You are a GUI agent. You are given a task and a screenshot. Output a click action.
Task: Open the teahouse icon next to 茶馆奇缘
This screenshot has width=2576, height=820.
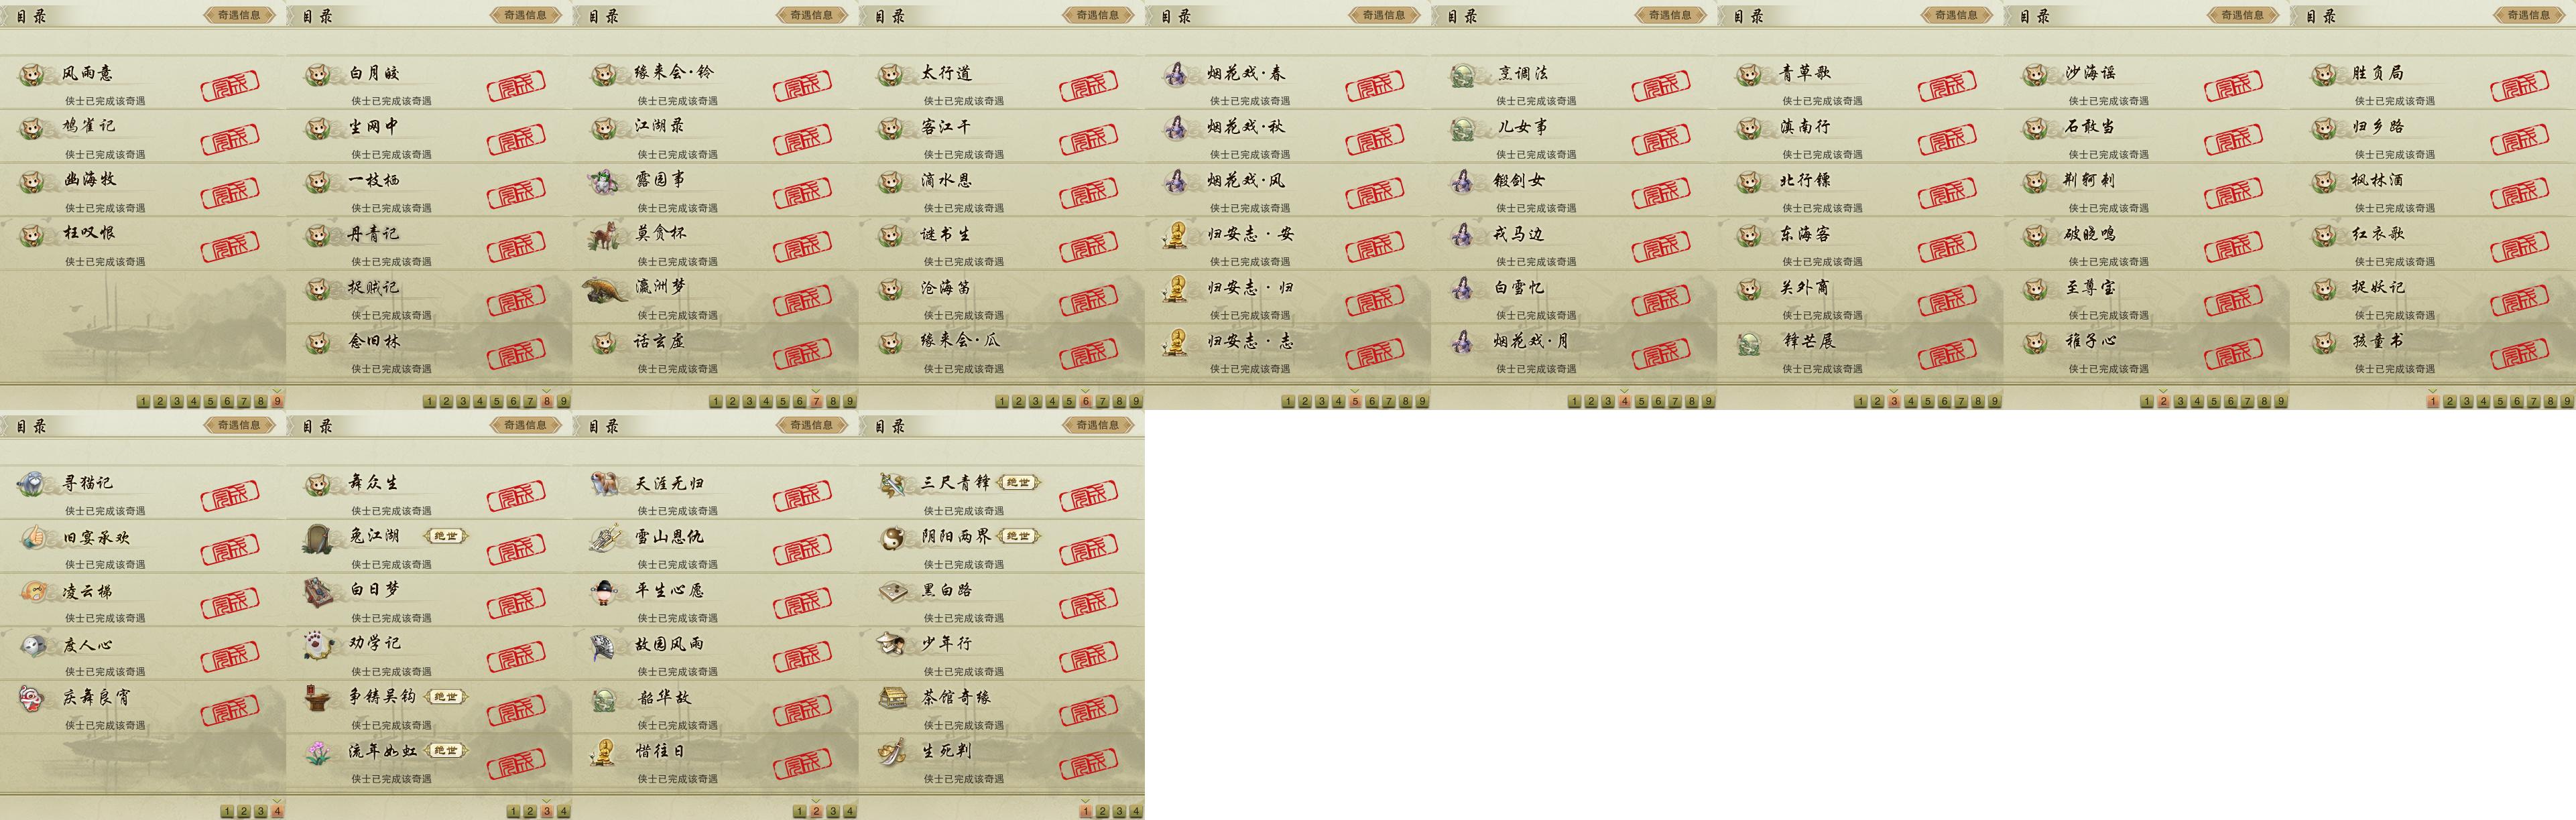point(892,698)
